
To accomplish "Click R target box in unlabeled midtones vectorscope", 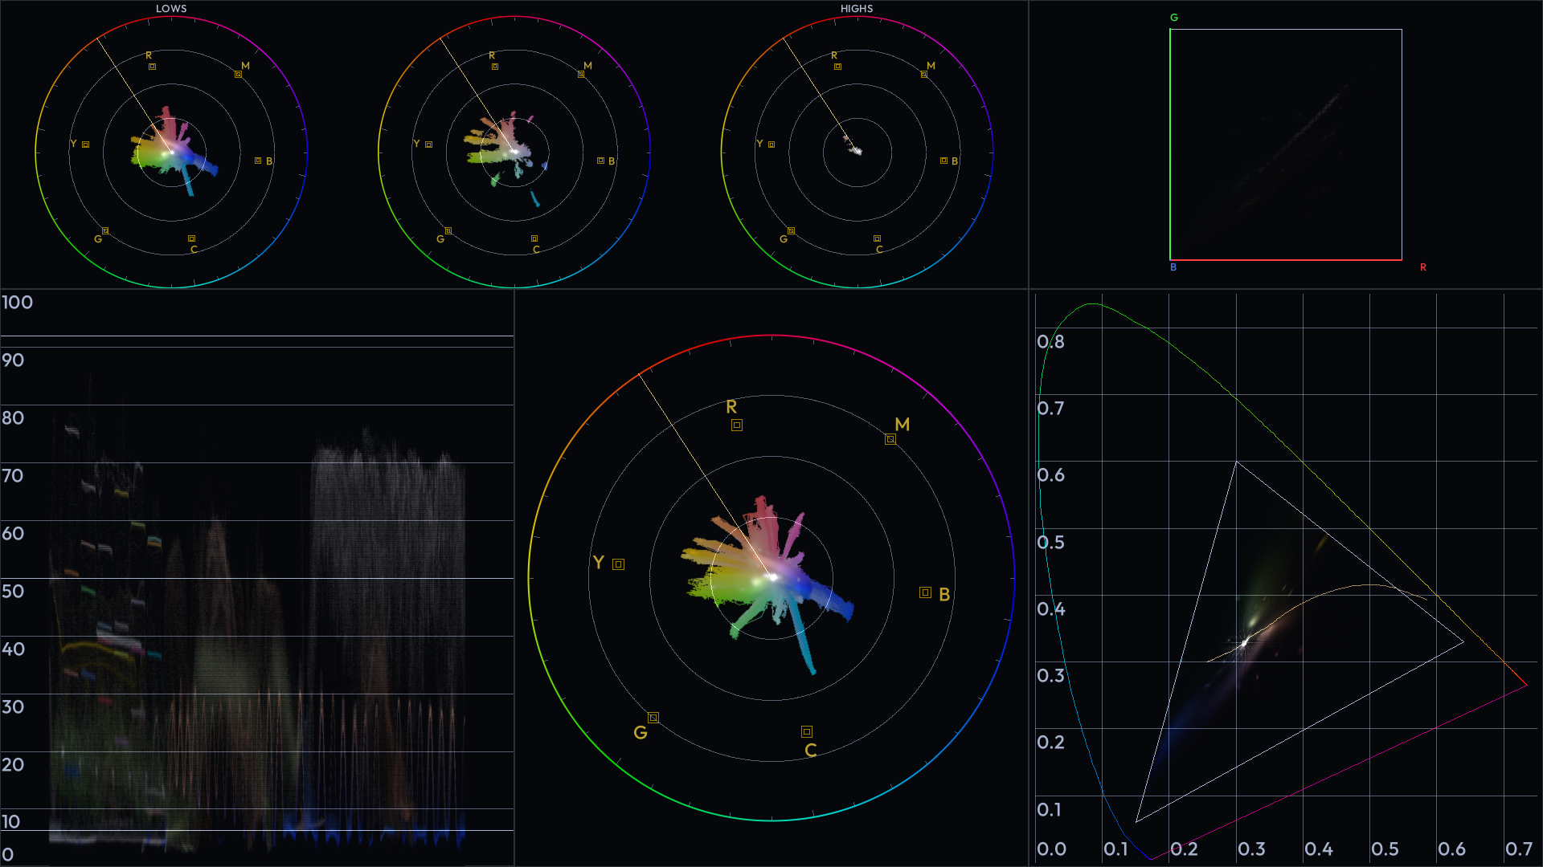I will tap(495, 67).
